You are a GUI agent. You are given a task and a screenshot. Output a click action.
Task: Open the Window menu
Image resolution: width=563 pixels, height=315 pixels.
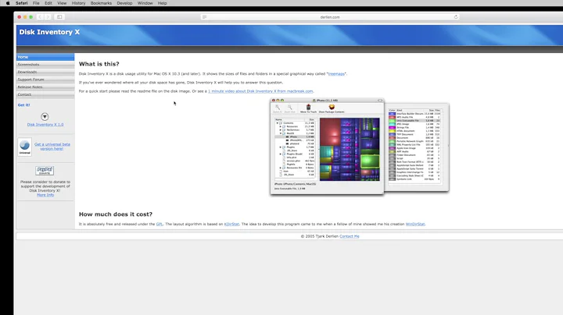(x=145, y=3)
